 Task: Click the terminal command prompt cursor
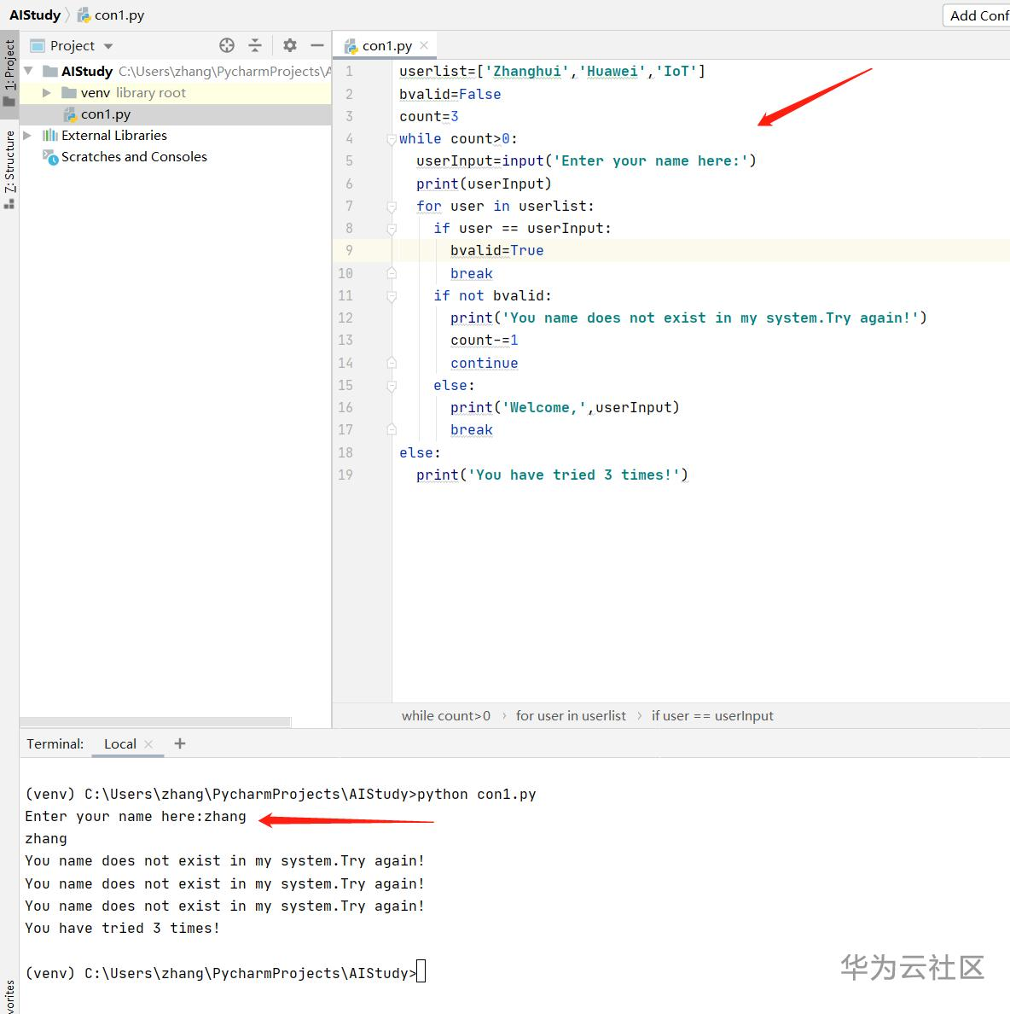coord(421,971)
